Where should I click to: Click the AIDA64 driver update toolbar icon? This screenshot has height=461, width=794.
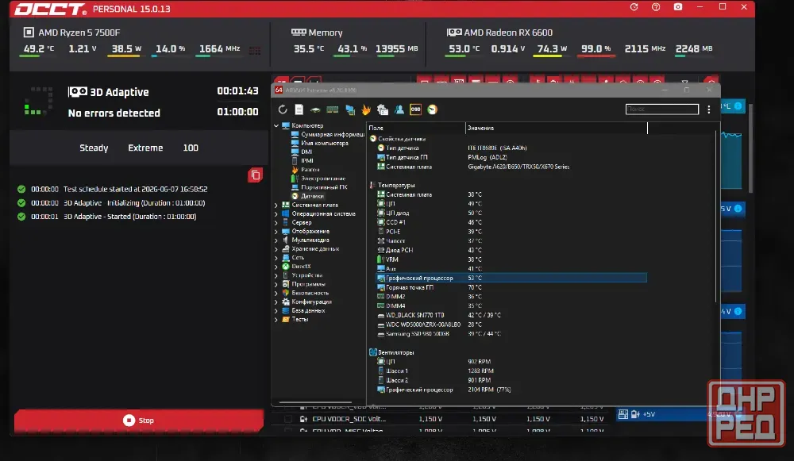(x=383, y=109)
